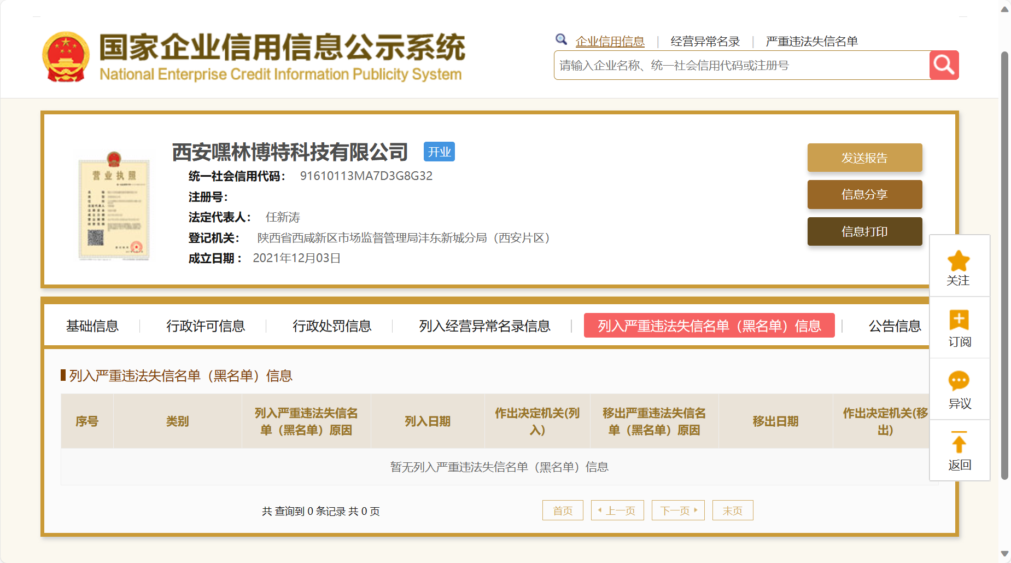This screenshot has width=1011, height=563.
Task: Open the business license thumbnail image
Action: point(114,206)
